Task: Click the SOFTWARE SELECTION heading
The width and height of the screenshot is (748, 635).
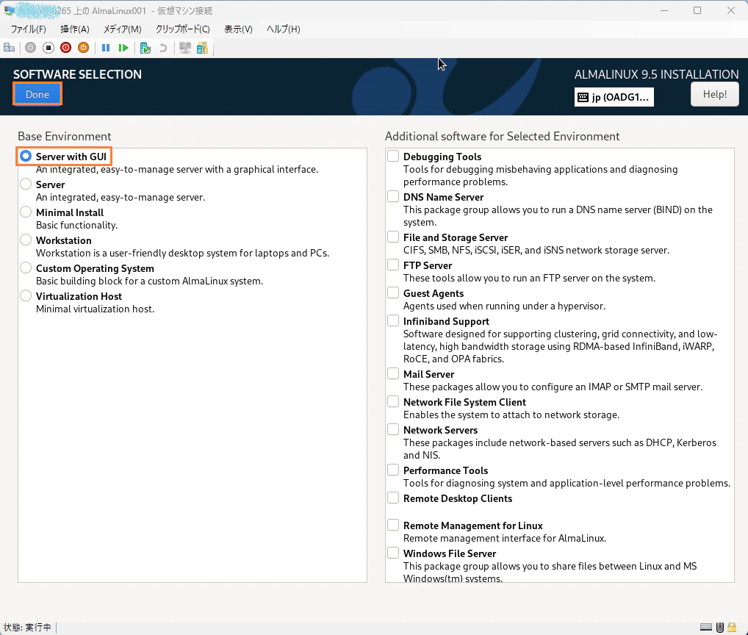Action: pyautogui.click(x=77, y=74)
